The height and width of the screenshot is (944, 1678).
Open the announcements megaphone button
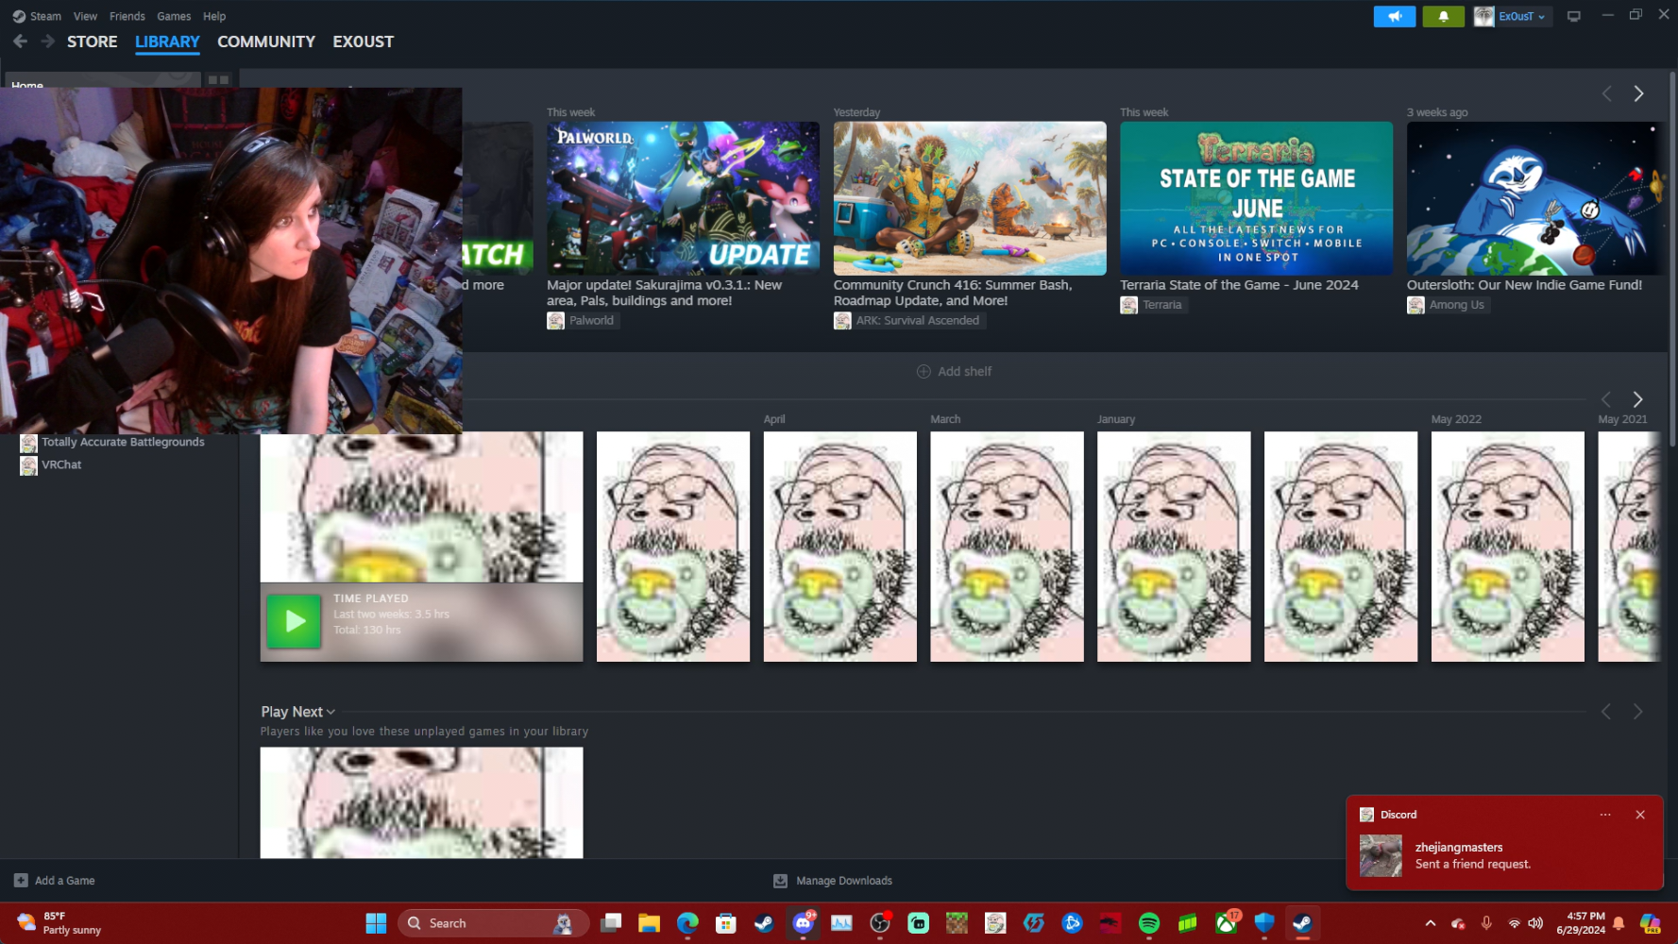(x=1394, y=16)
